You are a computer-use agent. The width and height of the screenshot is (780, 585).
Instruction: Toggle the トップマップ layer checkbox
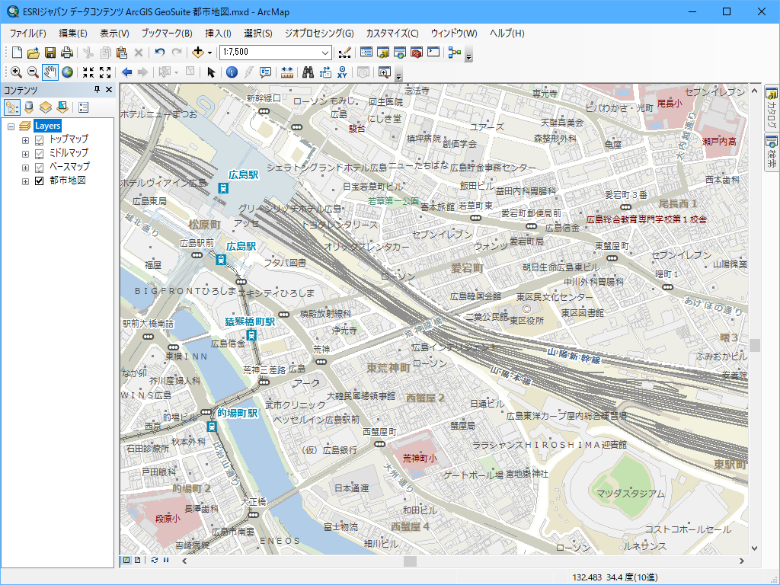(x=40, y=140)
